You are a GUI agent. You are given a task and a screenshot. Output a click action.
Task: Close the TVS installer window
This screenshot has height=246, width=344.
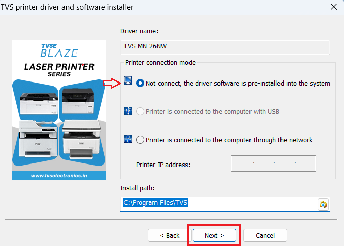tap(334, 7)
